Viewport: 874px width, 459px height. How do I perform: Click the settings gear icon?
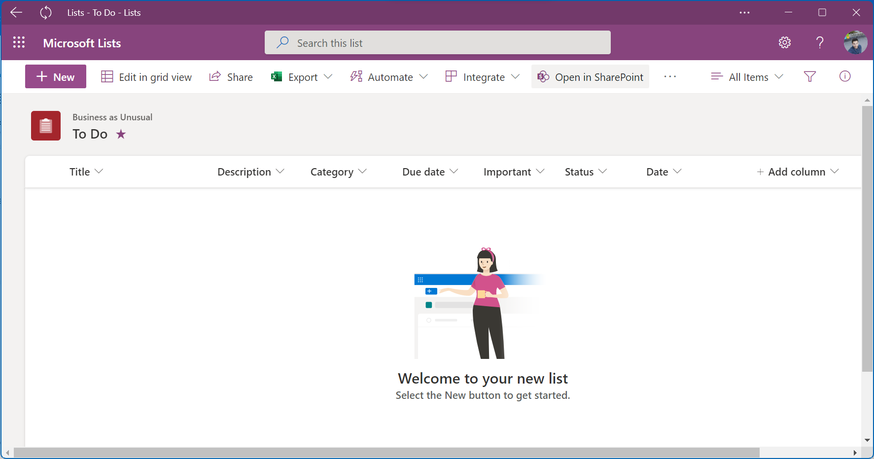pyautogui.click(x=784, y=43)
